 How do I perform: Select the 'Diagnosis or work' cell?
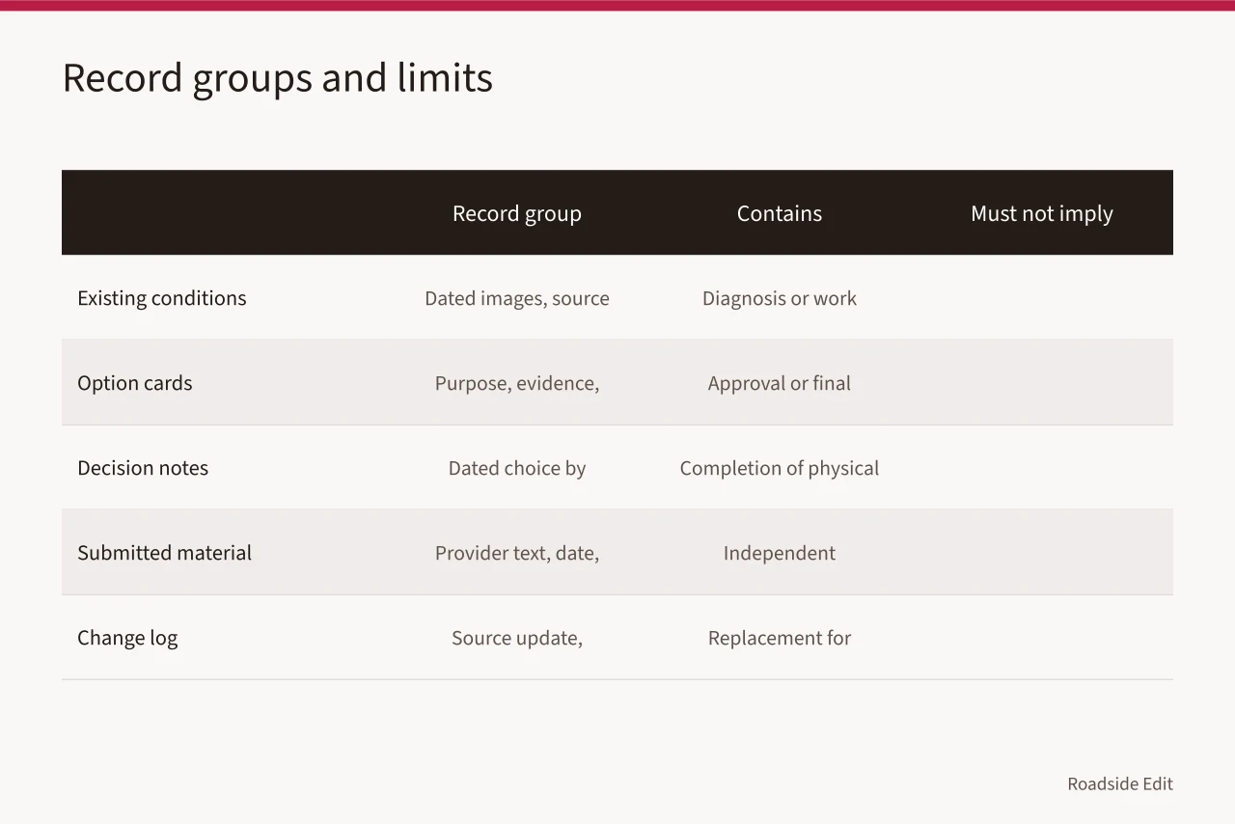point(780,298)
